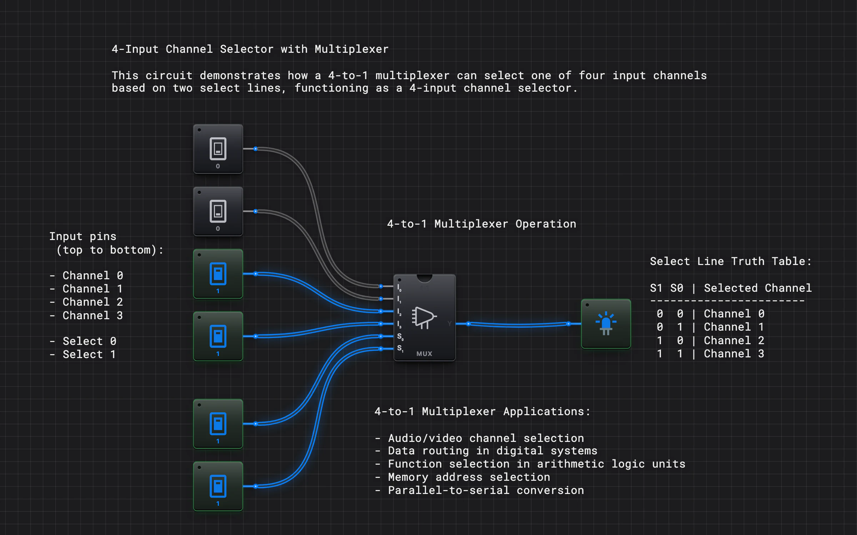857x535 pixels.
Task: Click the I0 input pin on the MUX
Action: click(x=381, y=286)
